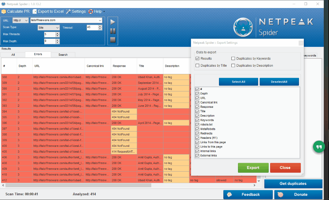Click the scroll right arrow
This screenshot has width=329, height=200.
pos(254,185)
